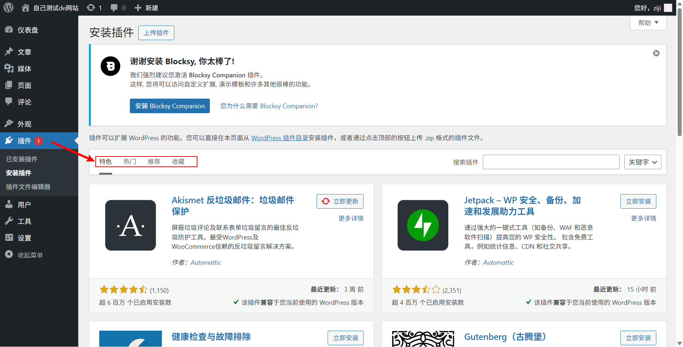The width and height of the screenshot is (683, 347).
Task: Click the page vertical scrollbar thumb
Action: coord(679,72)
